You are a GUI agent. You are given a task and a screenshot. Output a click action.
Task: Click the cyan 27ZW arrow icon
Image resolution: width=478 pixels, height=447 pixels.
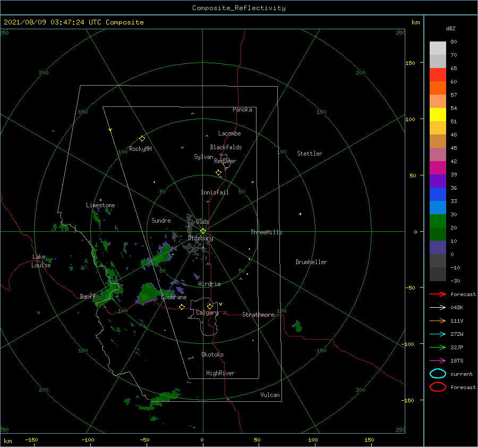[x=438, y=334]
